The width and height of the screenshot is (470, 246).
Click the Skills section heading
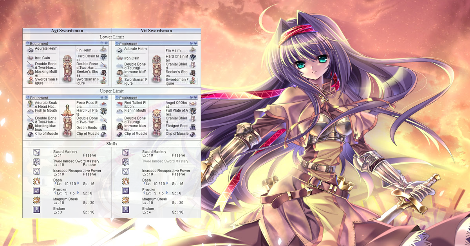click(x=112, y=144)
